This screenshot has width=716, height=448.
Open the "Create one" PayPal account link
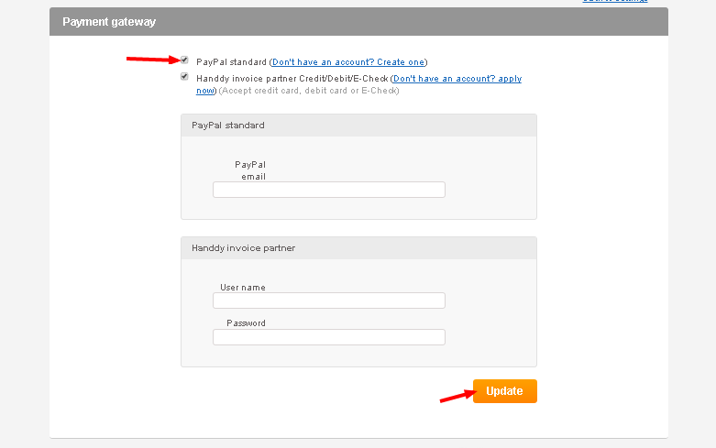[x=348, y=62]
